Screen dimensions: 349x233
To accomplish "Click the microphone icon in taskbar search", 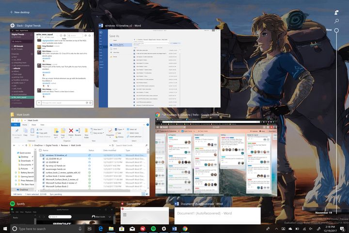I will point(80,229).
